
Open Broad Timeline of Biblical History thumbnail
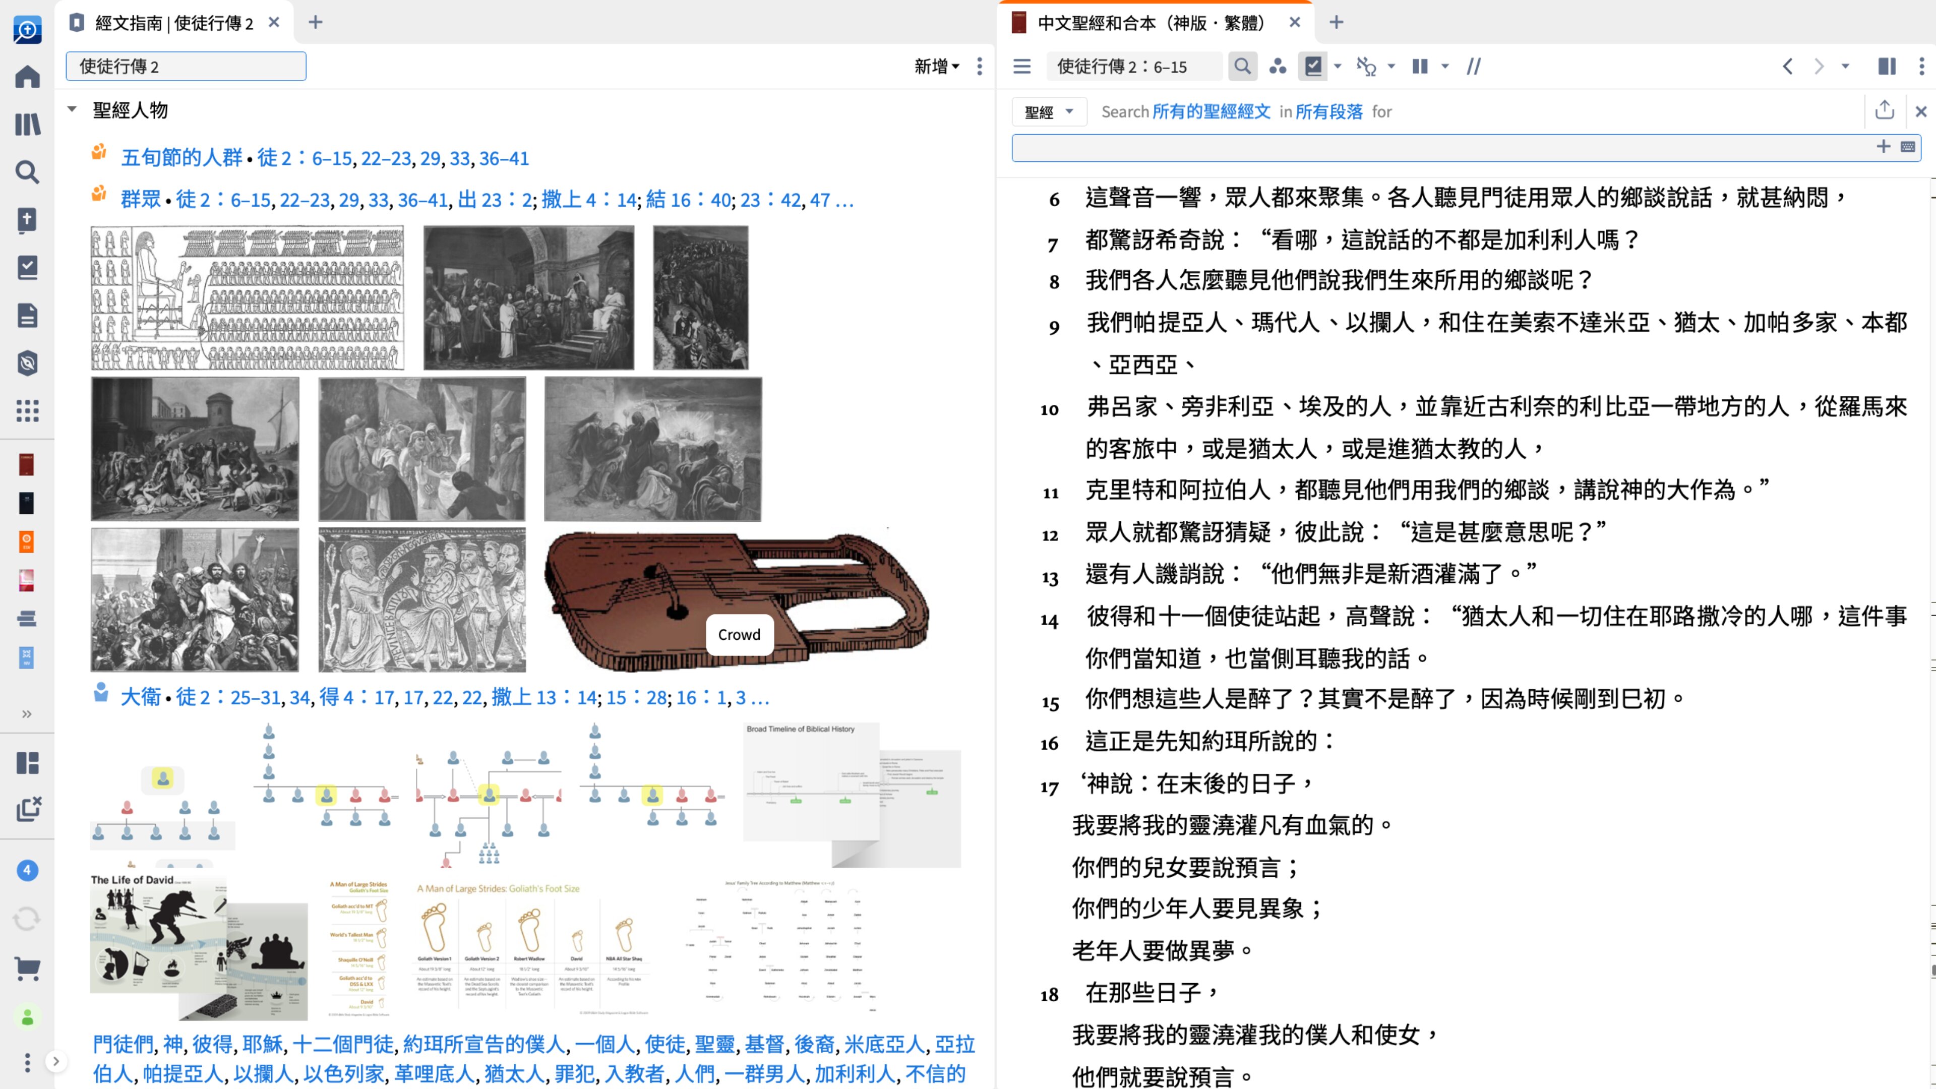[x=852, y=795]
